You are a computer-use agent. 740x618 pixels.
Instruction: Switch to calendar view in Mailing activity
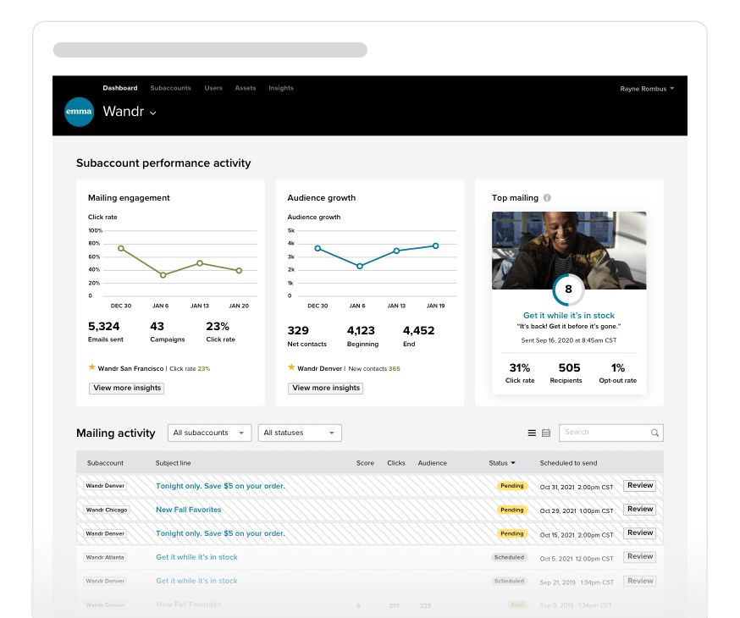[x=546, y=433]
